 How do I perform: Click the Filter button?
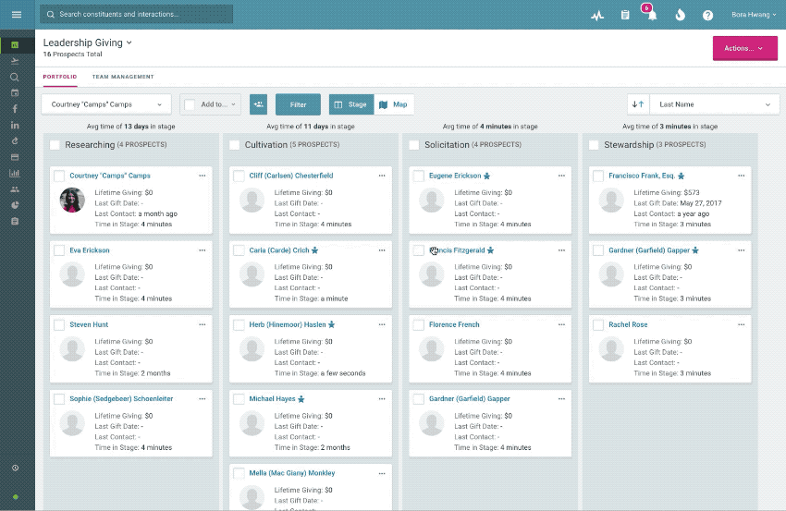point(298,104)
